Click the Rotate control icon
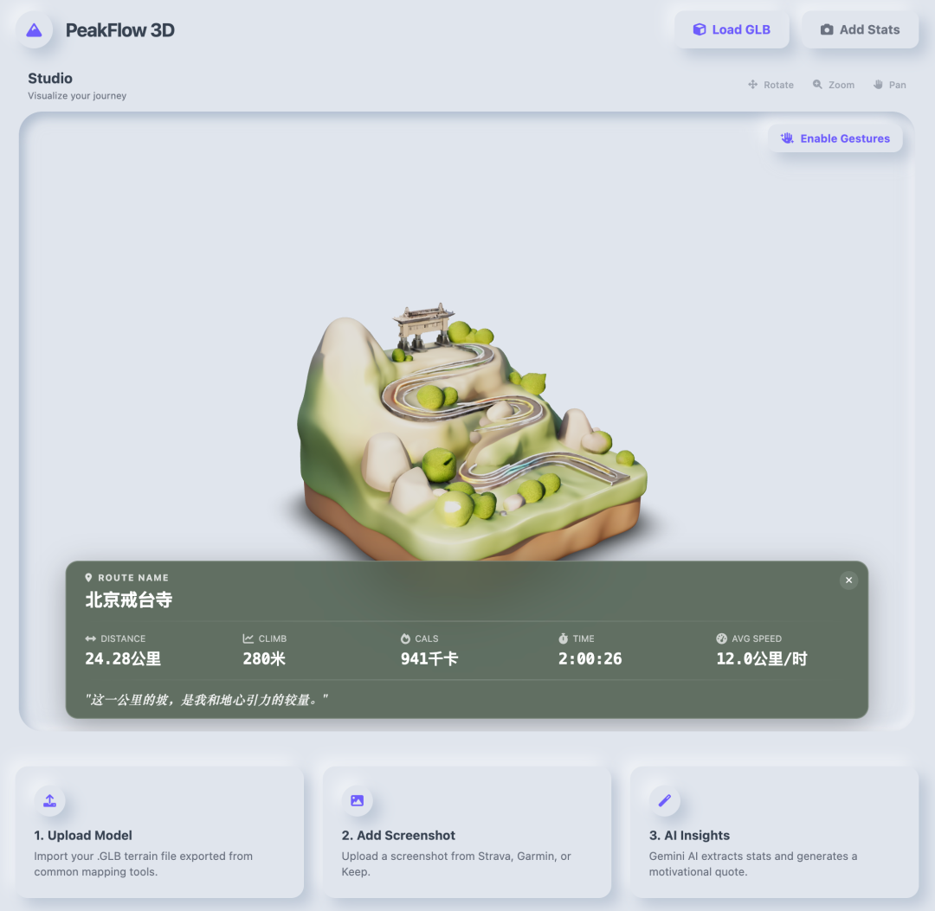 click(x=753, y=85)
